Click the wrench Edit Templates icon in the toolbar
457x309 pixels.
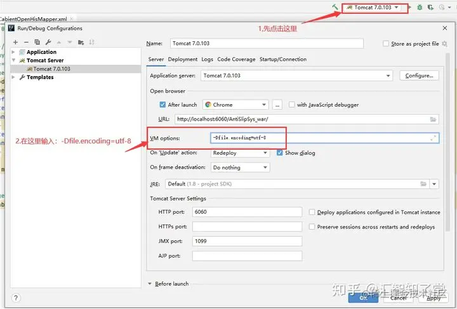[48, 43]
